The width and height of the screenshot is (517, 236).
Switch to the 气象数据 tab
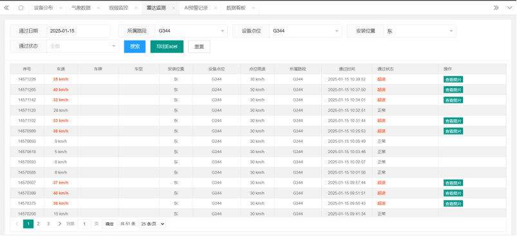click(x=80, y=8)
